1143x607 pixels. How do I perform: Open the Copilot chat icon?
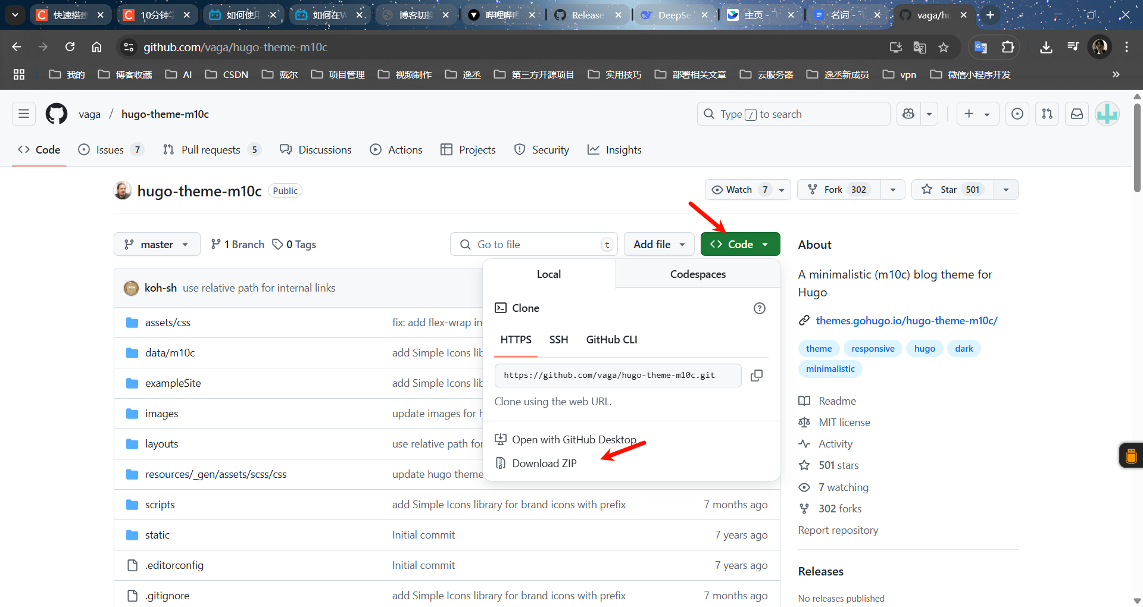(x=908, y=114)
